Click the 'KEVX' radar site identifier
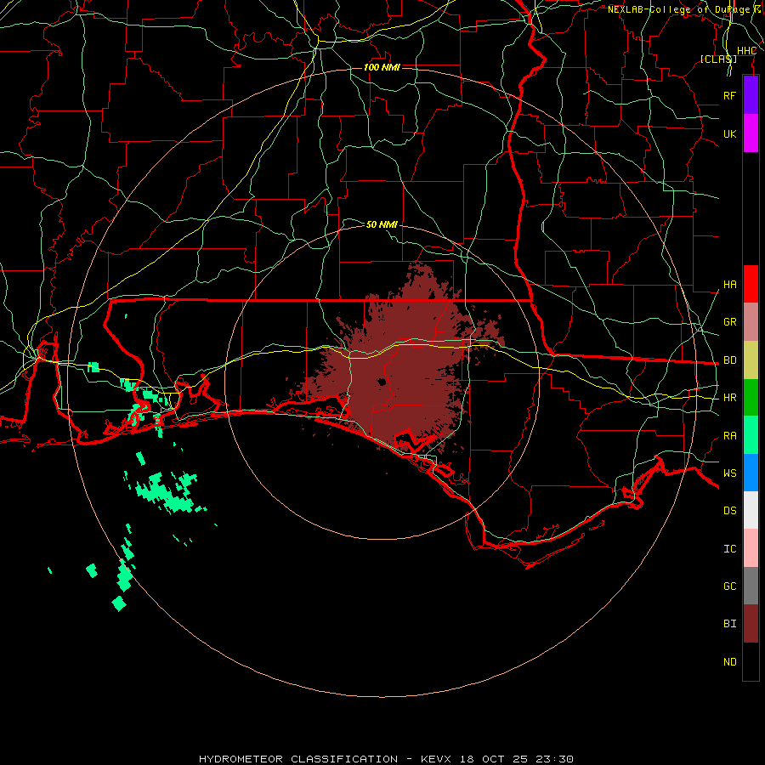This screenshot has height=765, width=765. [437, 759]
